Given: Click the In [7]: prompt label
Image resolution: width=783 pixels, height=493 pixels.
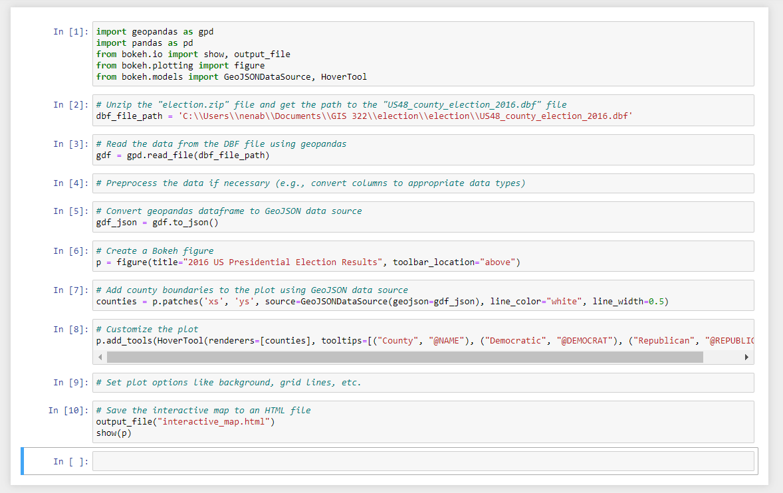Looking at the screenshot, I should [x=71, y=290].
